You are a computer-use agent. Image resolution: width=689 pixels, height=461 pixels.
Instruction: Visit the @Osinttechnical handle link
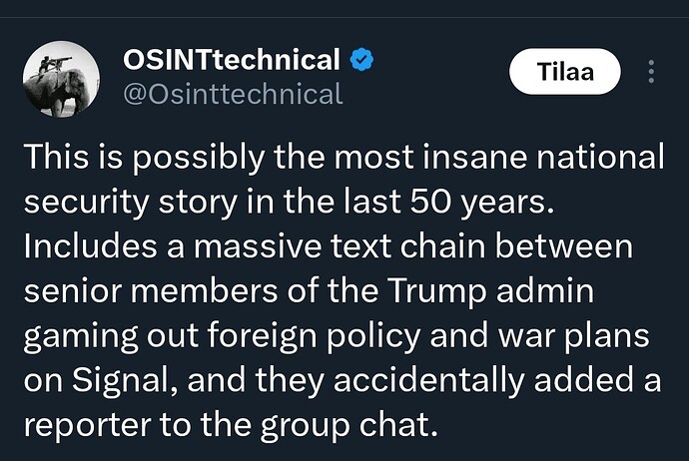click(x=233, y=94)
